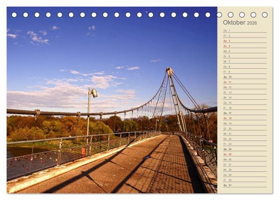Select the 'Do 15' day row
279x200 pixels.
point(245,103)
